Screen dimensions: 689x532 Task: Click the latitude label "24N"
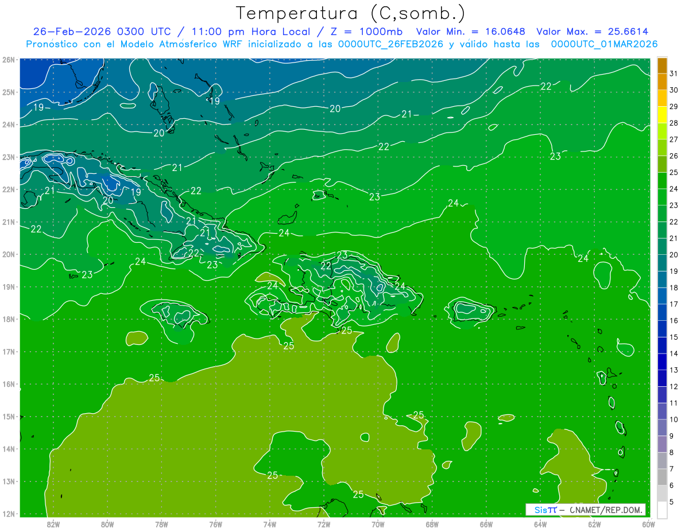coord(8,125)
